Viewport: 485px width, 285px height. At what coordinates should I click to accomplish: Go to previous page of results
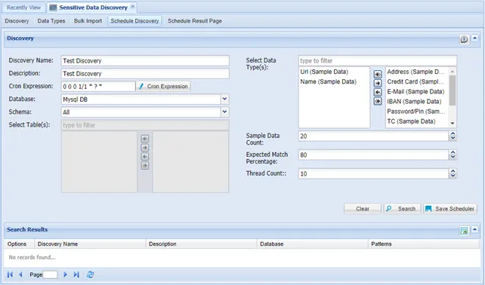(20, 274)
